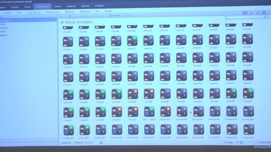Open the cfme228 VM icon

click(68, 59)
